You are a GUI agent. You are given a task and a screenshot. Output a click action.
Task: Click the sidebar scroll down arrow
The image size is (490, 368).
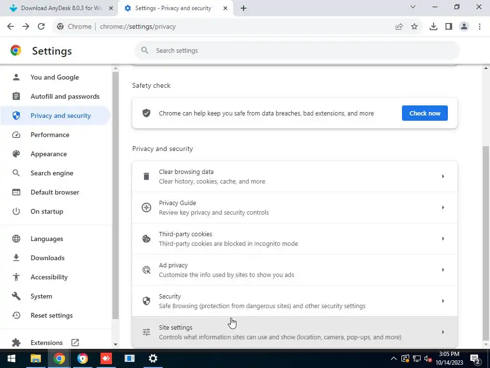pos(115,345)
